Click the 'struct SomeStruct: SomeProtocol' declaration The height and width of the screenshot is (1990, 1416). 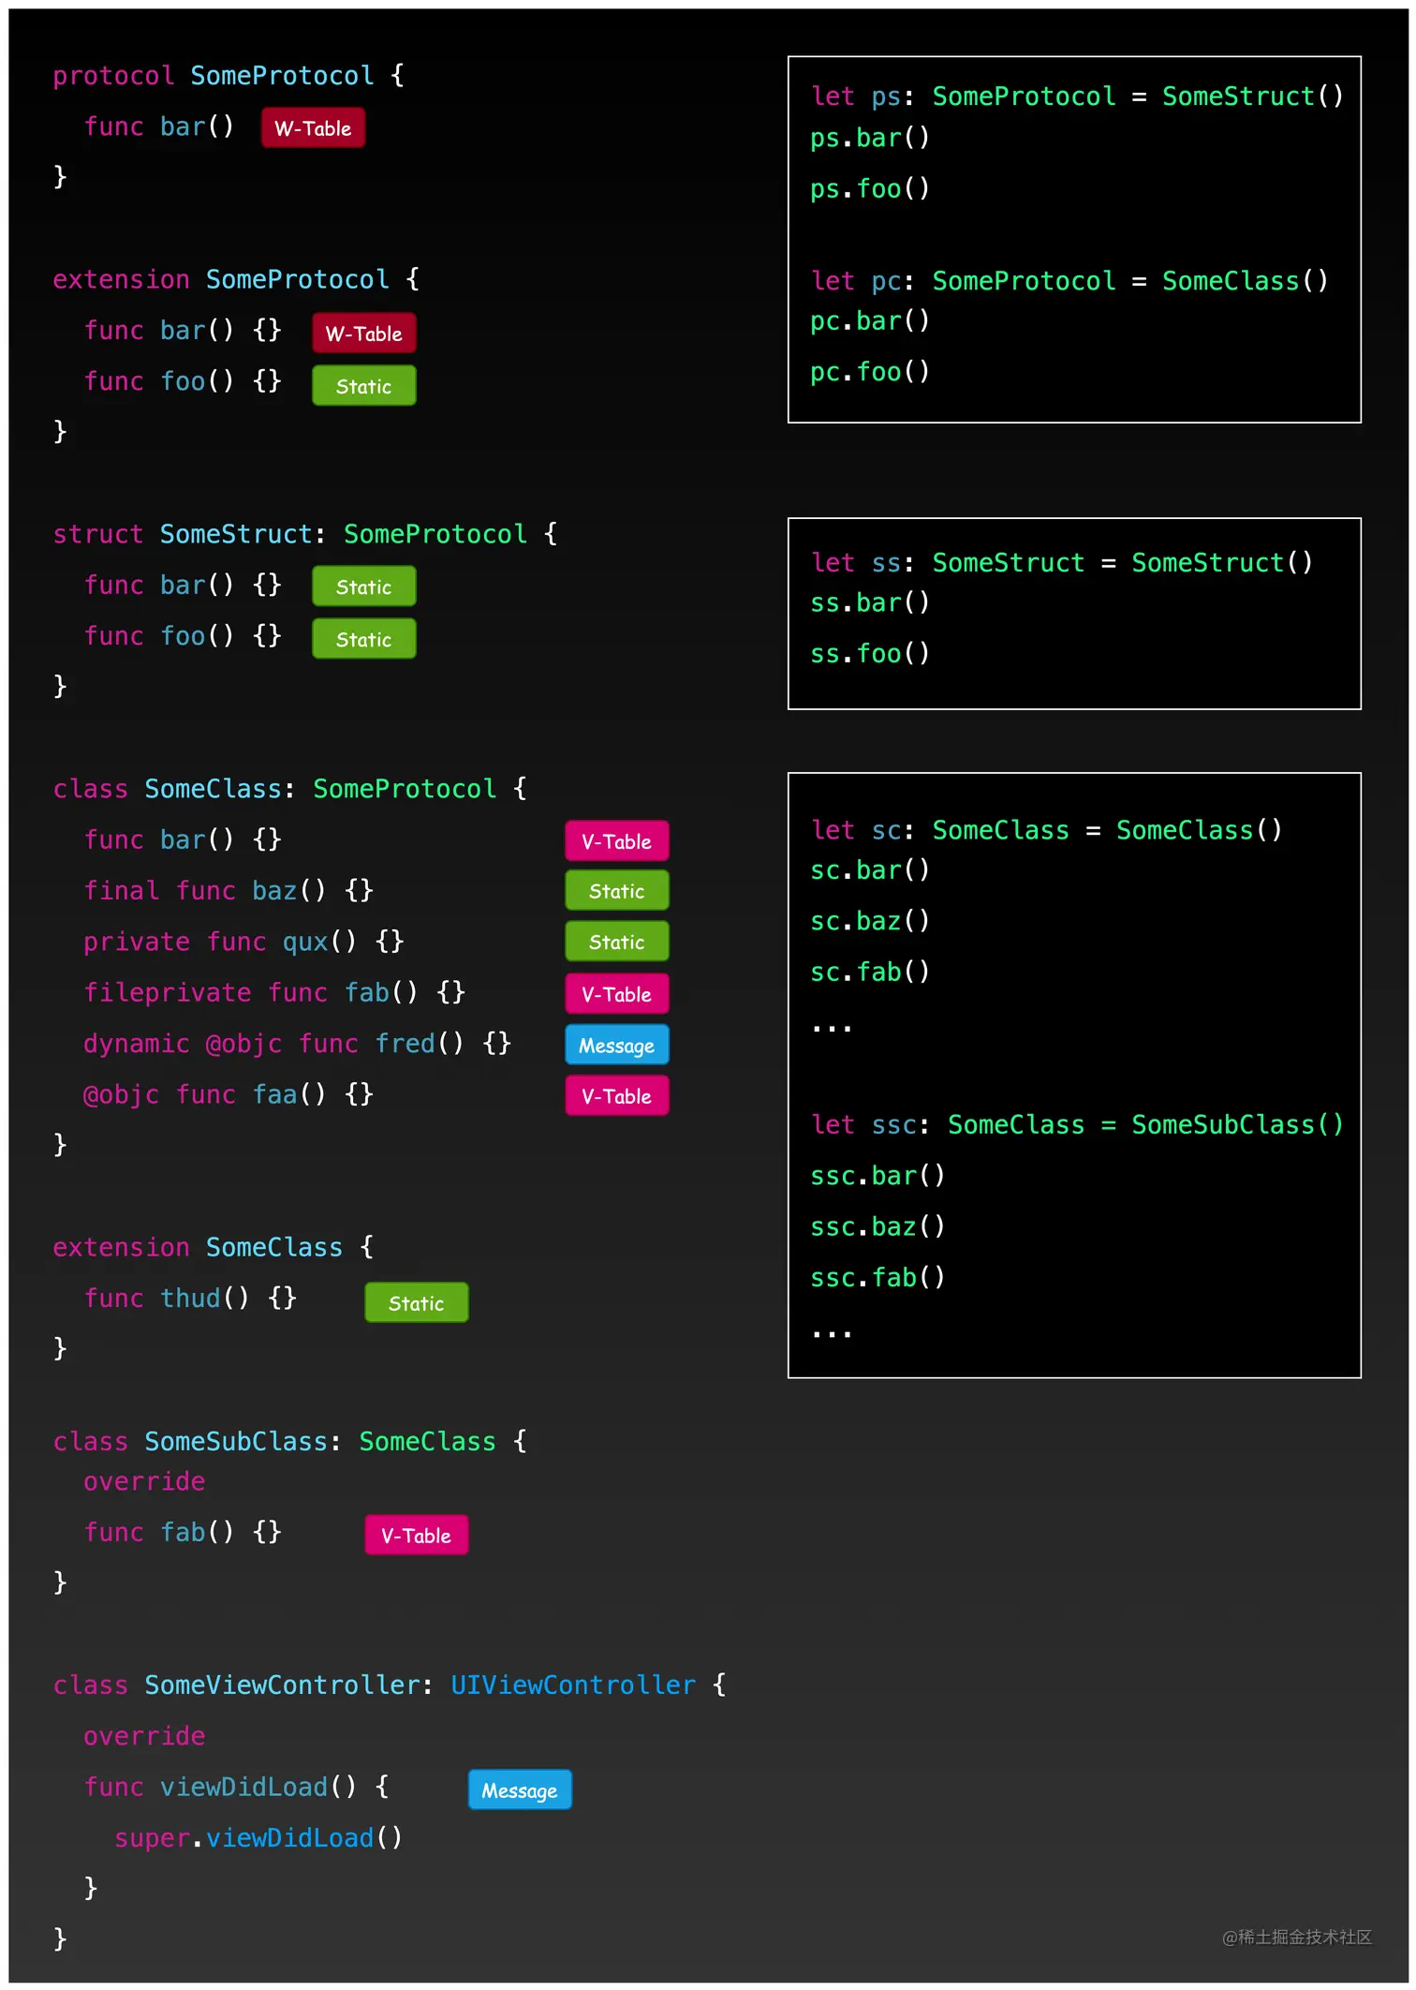pyautogui.click(x=305, y=534)
